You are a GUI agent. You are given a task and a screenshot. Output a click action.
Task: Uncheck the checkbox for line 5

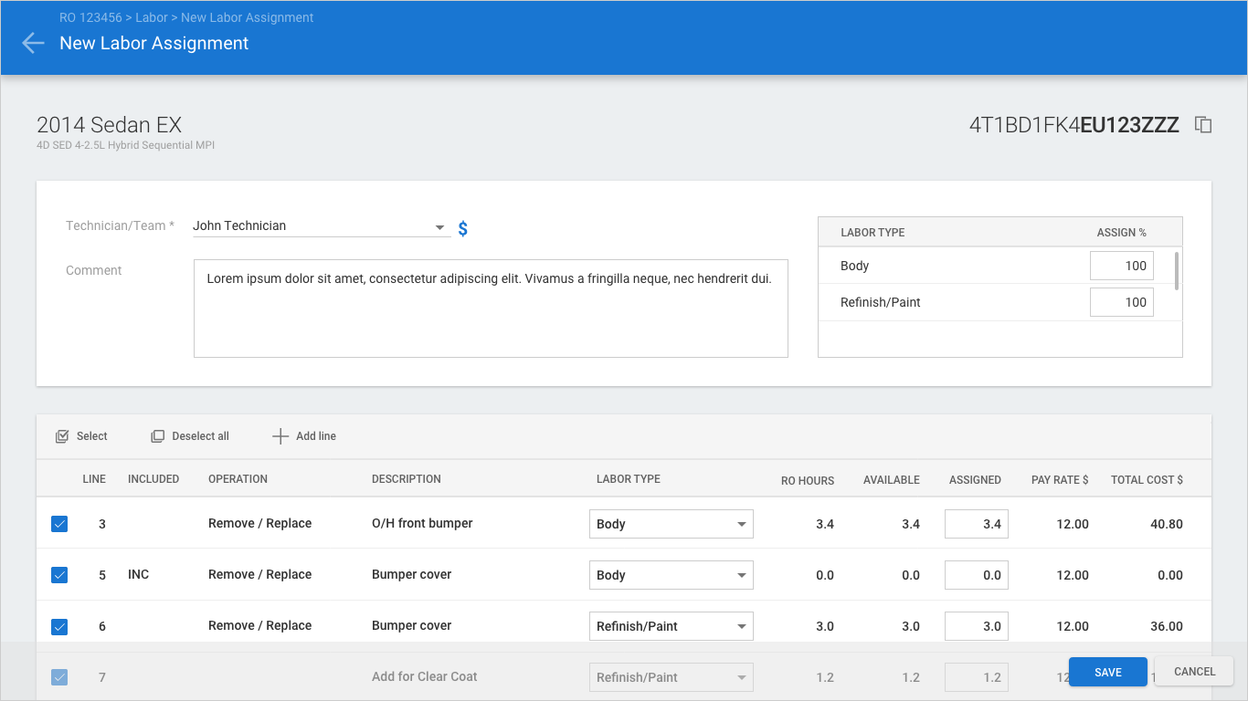[59, 575]
